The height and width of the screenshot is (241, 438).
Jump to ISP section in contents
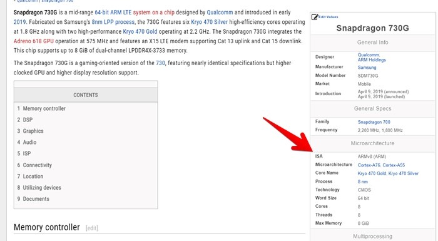pos(24,153)
